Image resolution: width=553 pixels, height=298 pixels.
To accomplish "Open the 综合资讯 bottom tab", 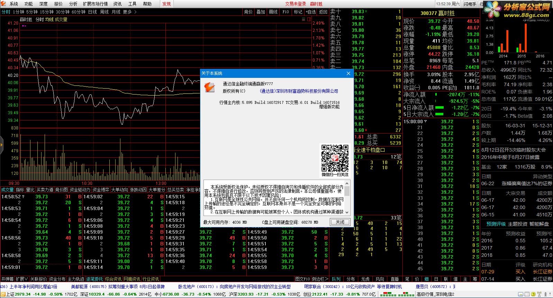I will (113, 279).
